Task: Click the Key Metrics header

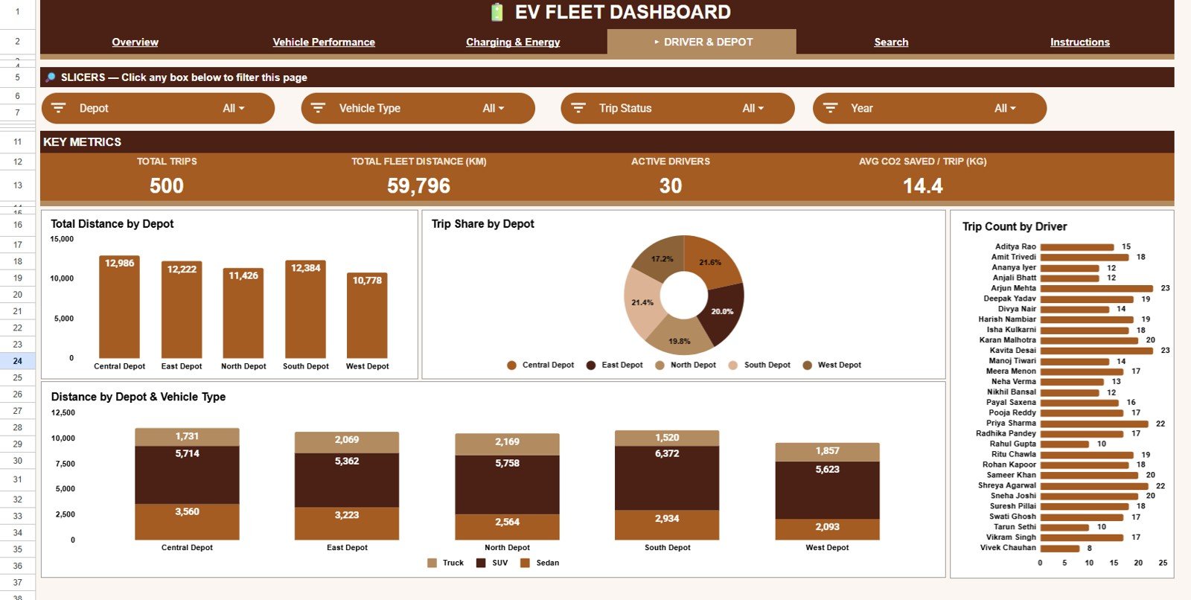Action: 82,142
